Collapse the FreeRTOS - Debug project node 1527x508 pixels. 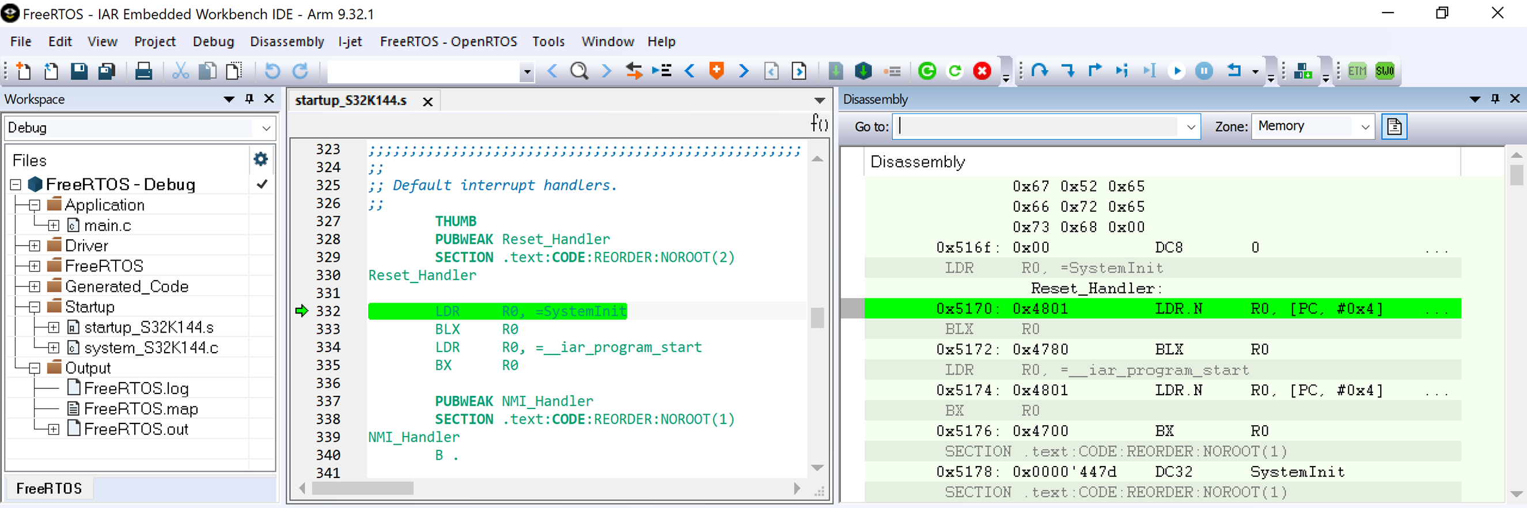pyautogui.click(x=16, y=185)
